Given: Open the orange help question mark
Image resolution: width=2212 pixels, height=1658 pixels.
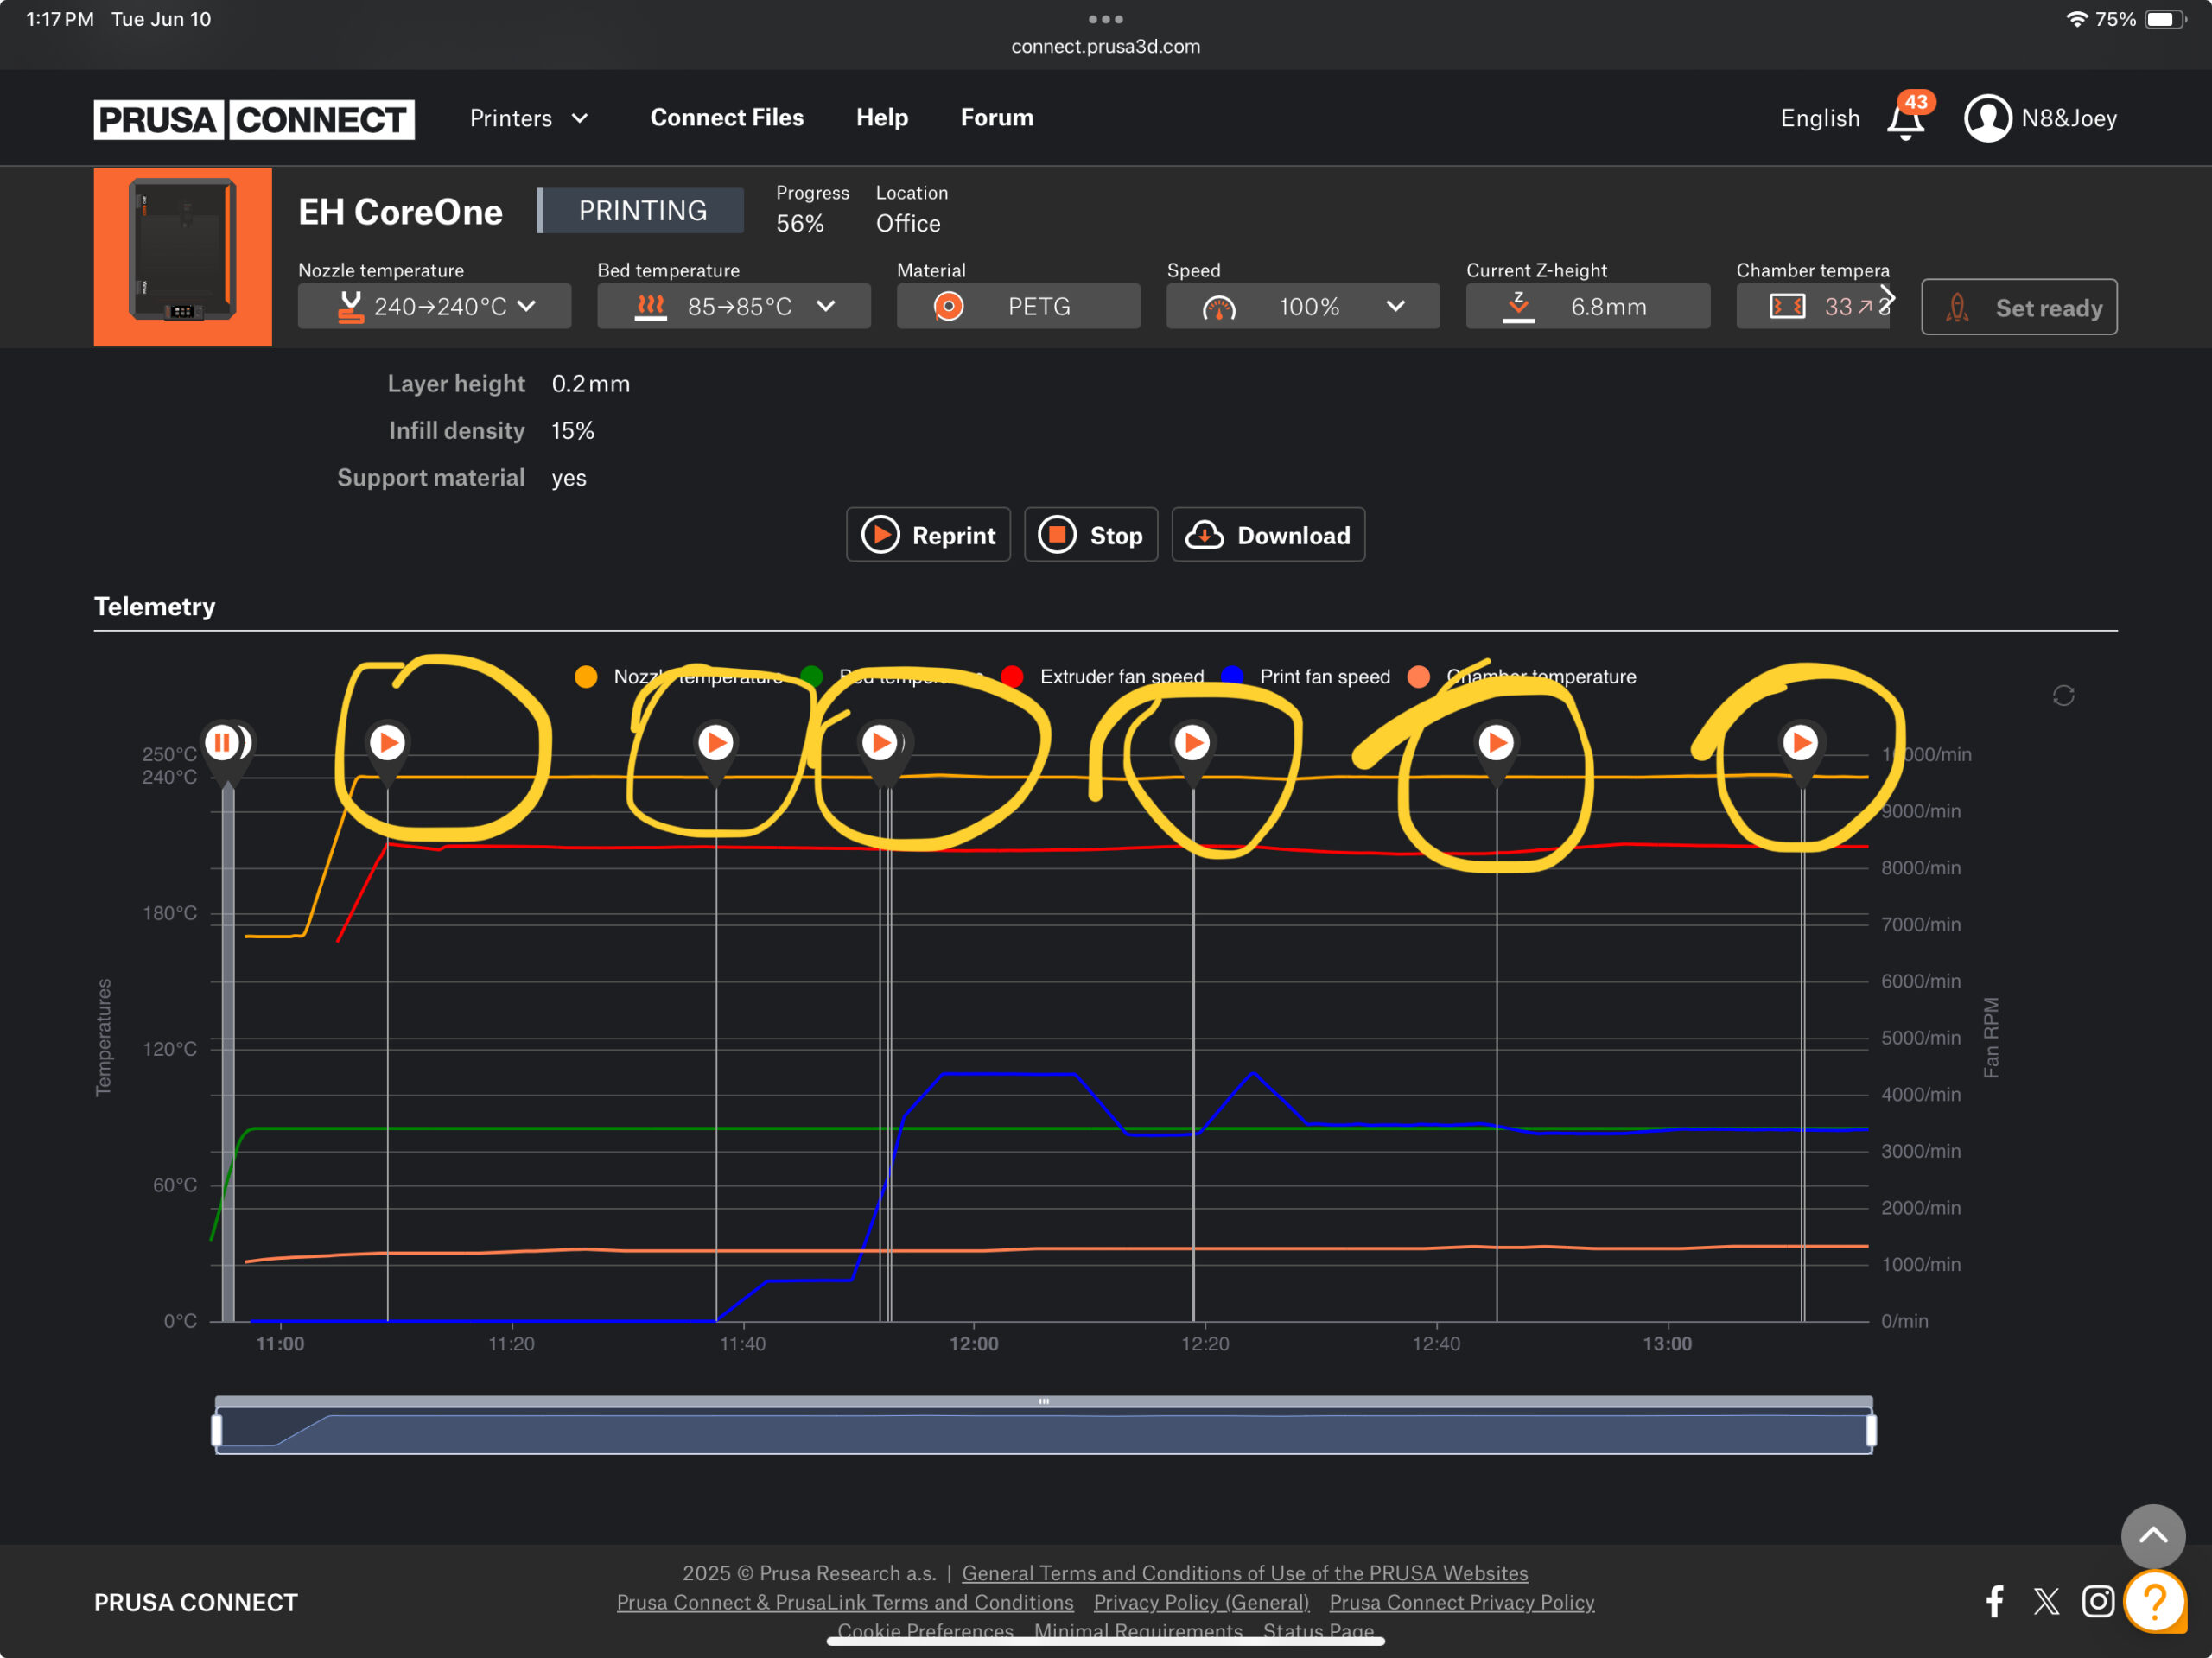Looking at the screenshot, I should tap(2155, 1602).
